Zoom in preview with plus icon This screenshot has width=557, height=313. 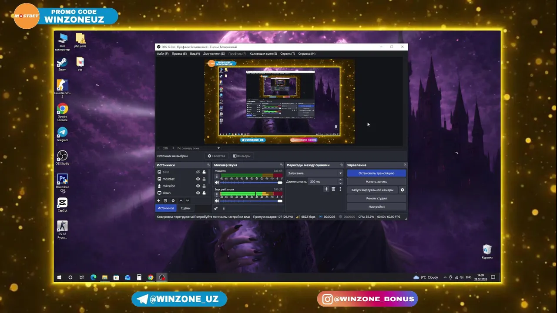tap(173, 148)
